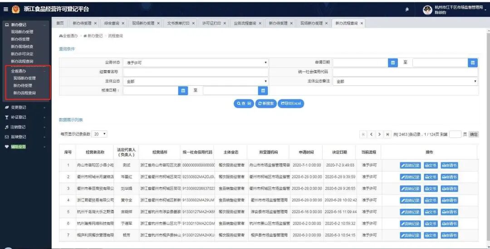Close the active 新办流程查询 tab
The image size is (490, 249).
[362, 24]
